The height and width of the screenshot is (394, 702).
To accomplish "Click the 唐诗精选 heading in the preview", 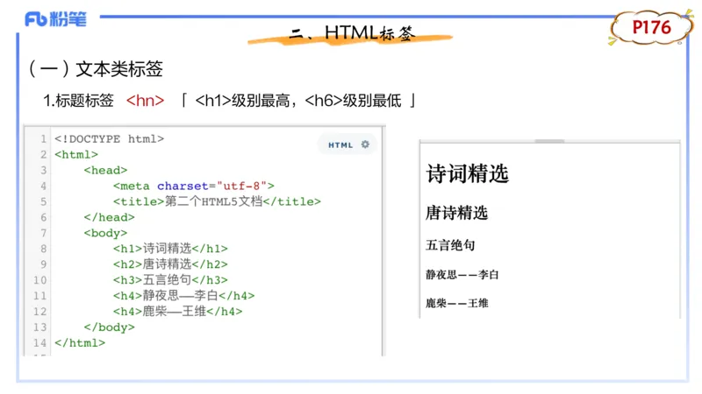I will [456, 213].
